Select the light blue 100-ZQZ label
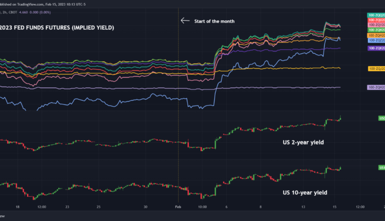Image resolution: width=385 pixels, height=221 pixels. pyautogui.click(x=376, y=40)
